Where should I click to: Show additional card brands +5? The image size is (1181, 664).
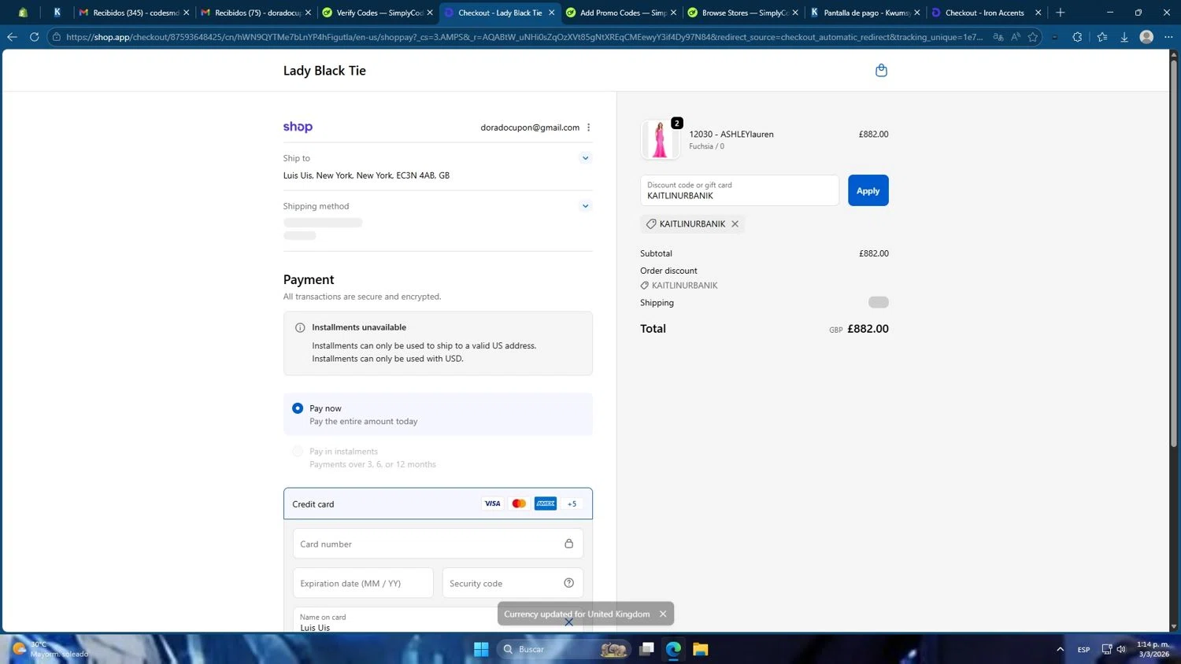[572, 504]
